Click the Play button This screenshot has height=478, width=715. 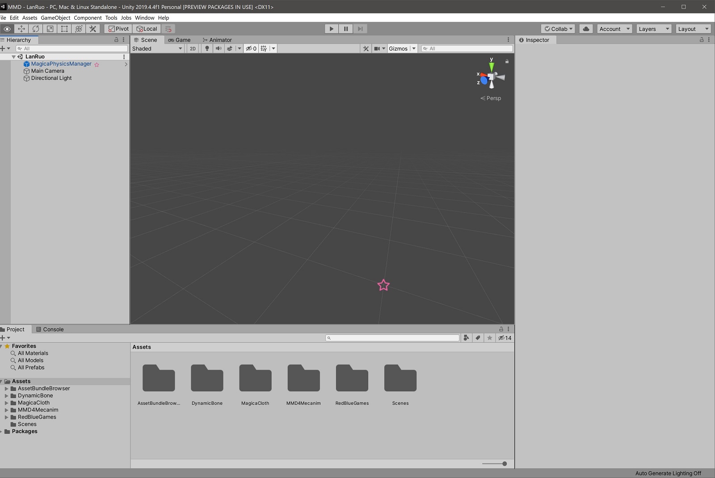coord(331,29)
